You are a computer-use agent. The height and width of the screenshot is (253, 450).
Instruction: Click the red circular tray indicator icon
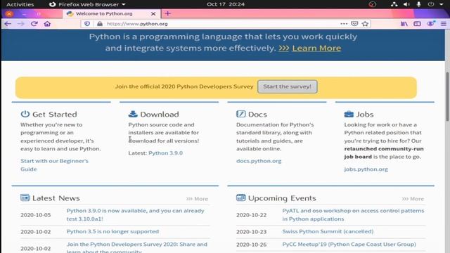pyautogui.click(x=372, y=4)
